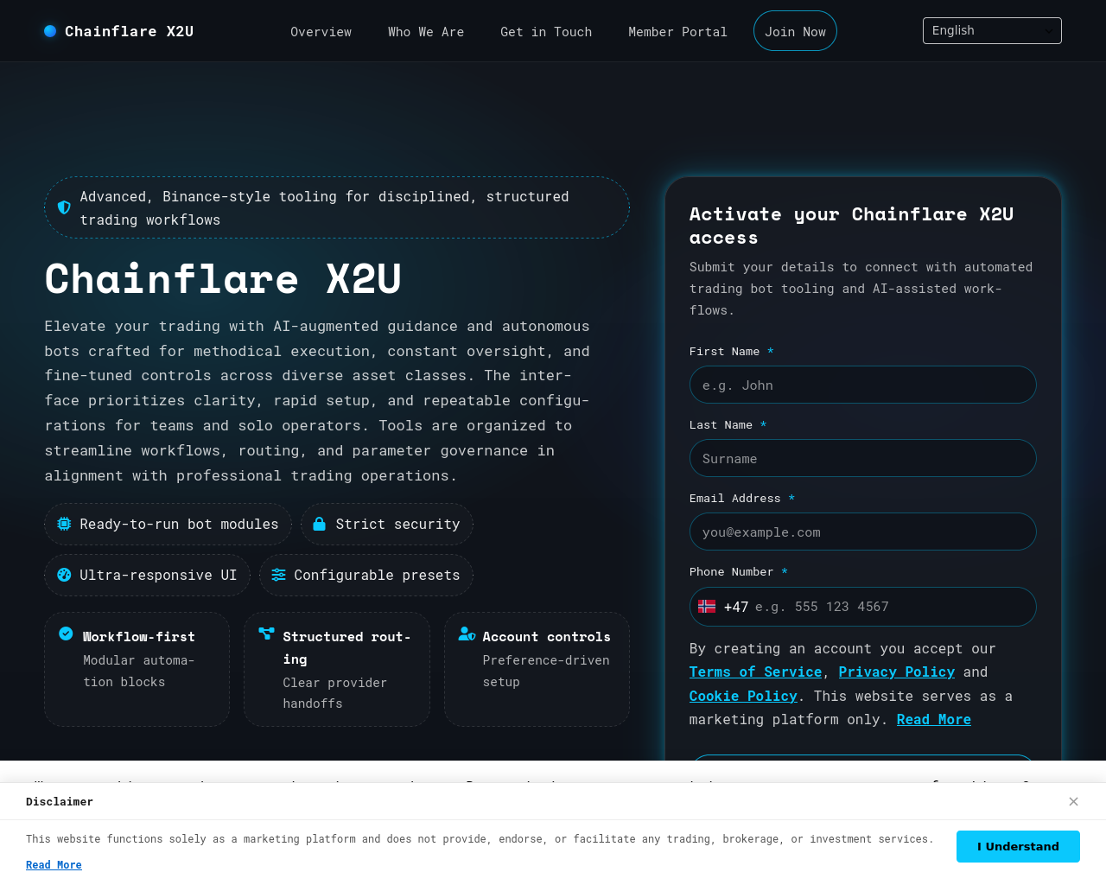The width and height of the screenshot is (1106, 885).
Task: Click the chip icon beside Ready-to-run bot modules
Action: click(x=64, y=524)
